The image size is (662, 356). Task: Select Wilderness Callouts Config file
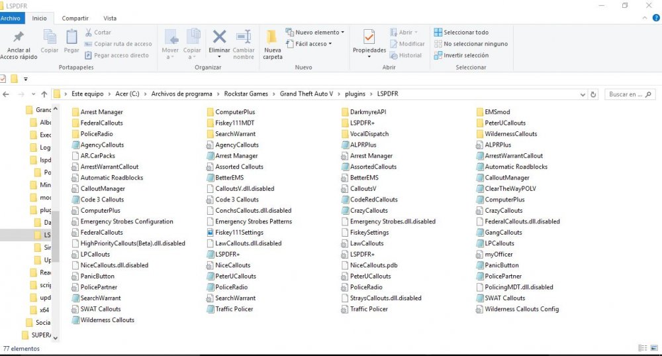(x=517, y=309)
